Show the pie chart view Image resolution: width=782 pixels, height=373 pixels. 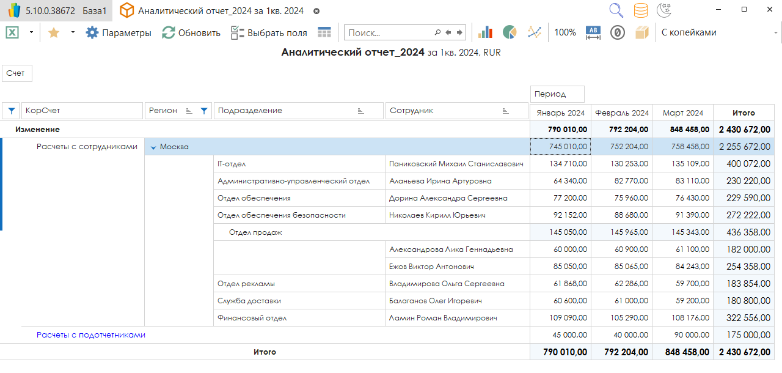coord(510,32)
